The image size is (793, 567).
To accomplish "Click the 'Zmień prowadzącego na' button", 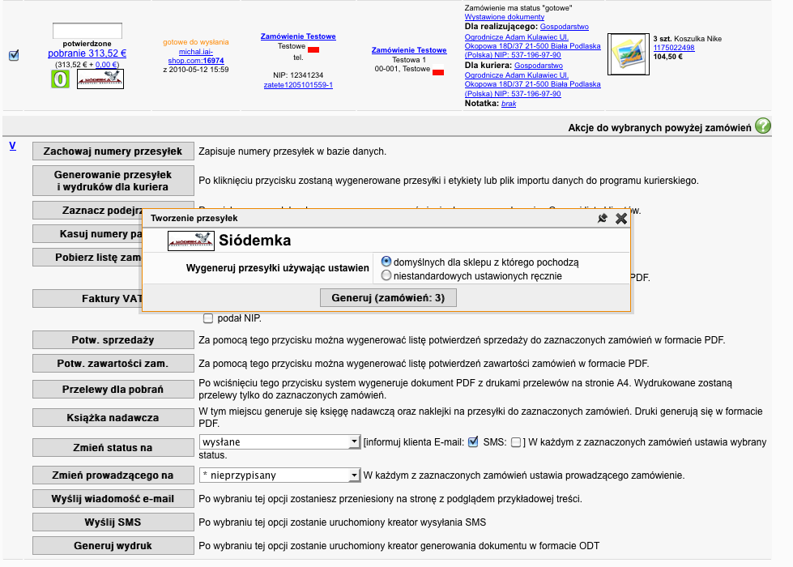I will point(113,475).
